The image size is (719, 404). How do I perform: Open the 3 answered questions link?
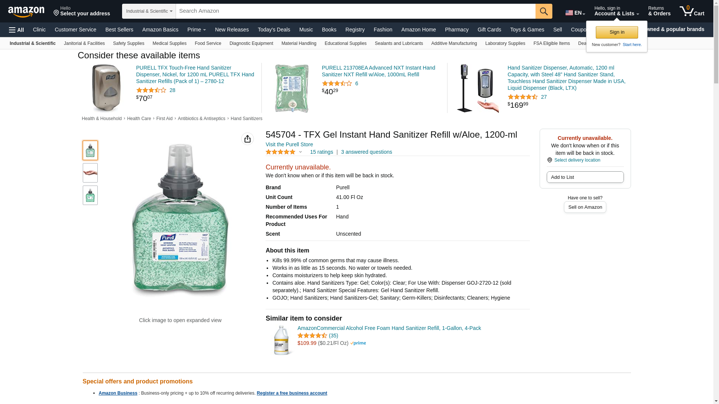(x=366, y=152)
